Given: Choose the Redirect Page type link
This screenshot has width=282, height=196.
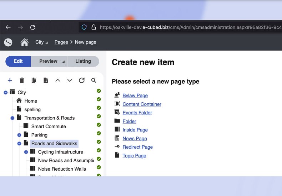Looking at the screenshot, I should point(137,147).
